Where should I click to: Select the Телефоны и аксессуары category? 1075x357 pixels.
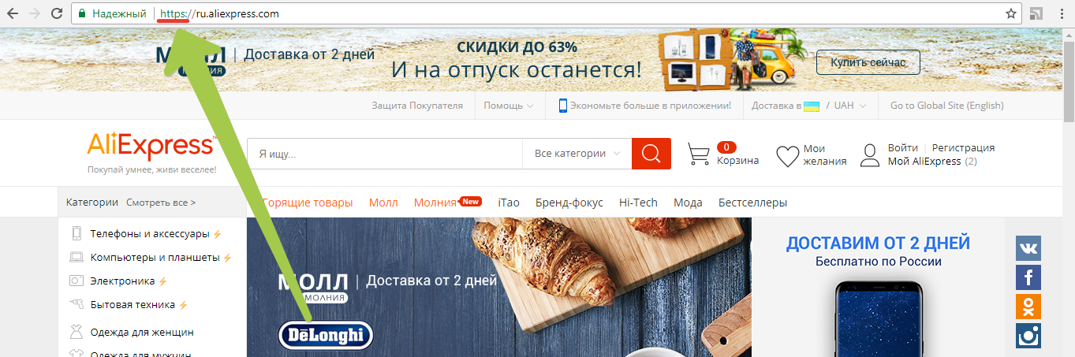(x=150, y=234)
